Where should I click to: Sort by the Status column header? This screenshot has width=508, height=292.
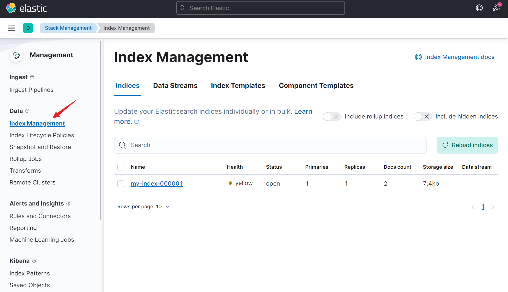click(274, 167)
